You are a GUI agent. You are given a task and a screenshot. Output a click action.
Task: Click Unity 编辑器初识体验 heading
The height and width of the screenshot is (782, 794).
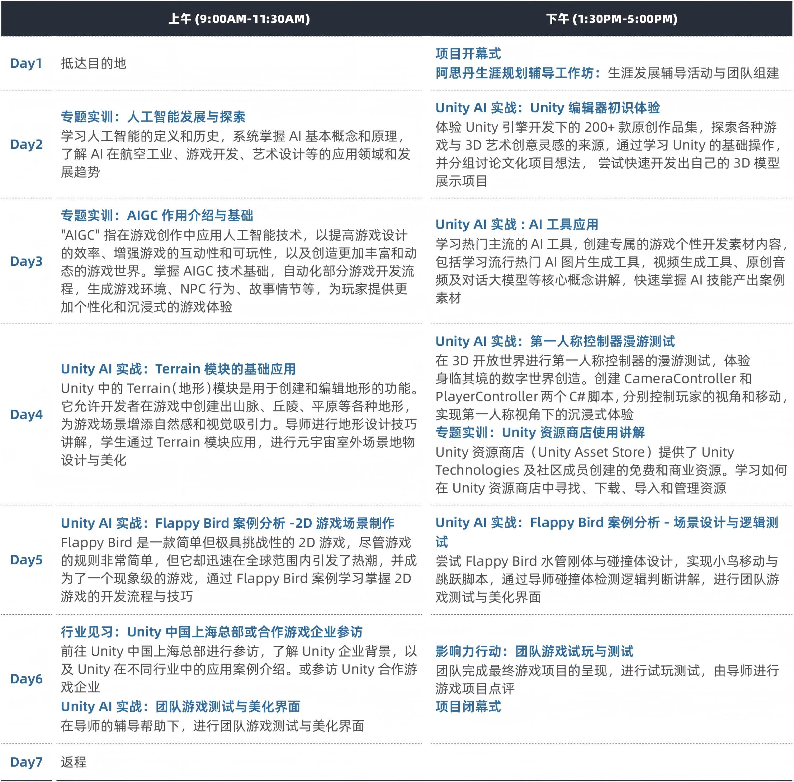(548, 108)
